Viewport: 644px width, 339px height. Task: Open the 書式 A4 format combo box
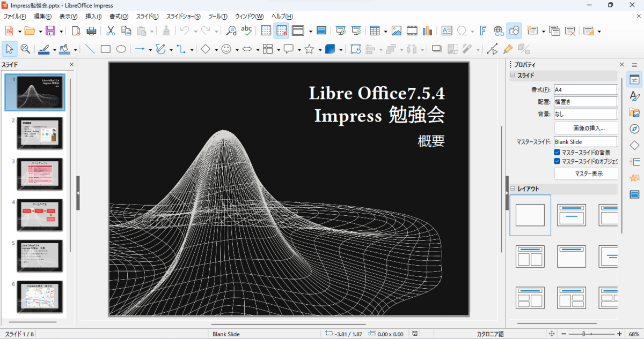coord(585,89)
